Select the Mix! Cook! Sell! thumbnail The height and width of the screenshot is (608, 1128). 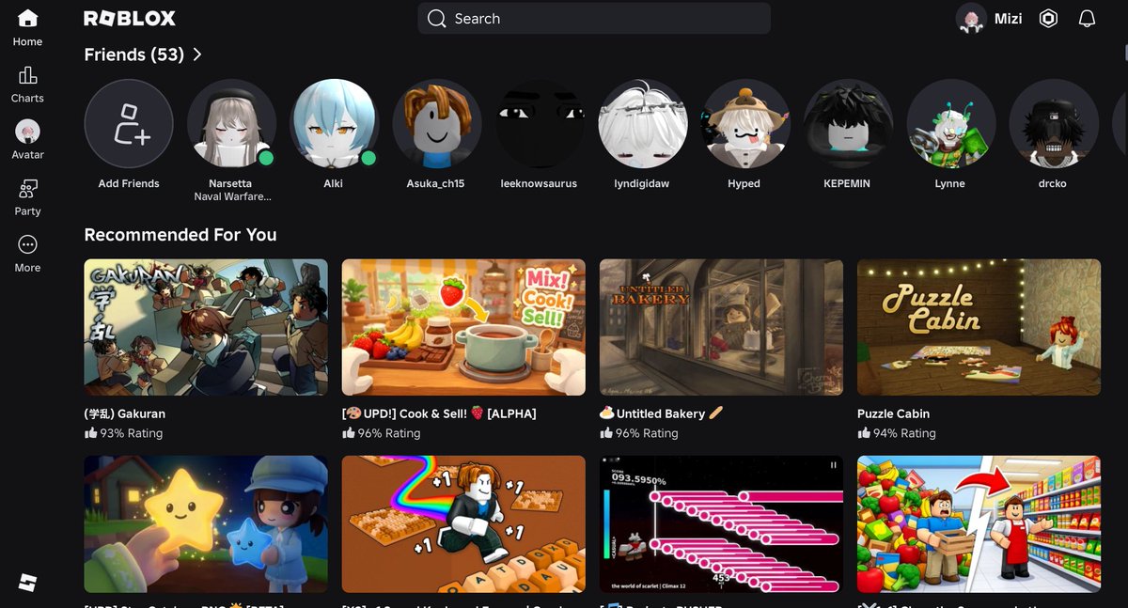click(463, 327)
